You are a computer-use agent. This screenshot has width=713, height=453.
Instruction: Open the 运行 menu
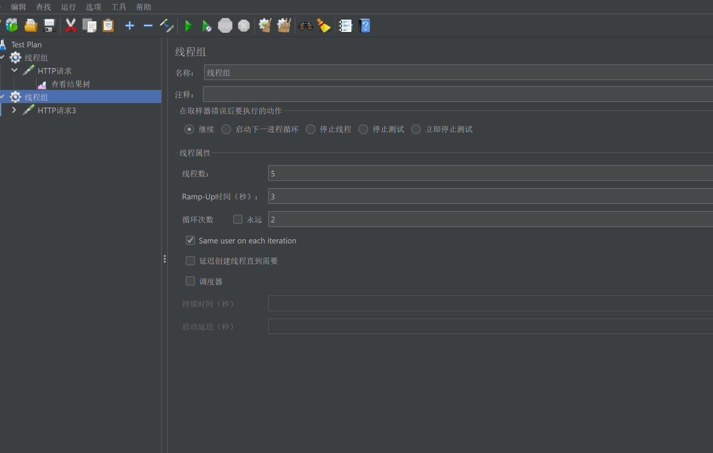coord(68,7)
